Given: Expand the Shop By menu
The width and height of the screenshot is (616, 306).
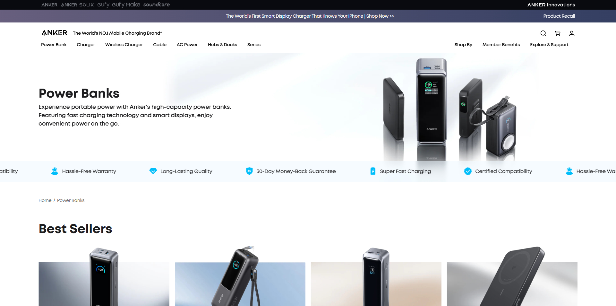Looking at the screenshot, I should [463, 45].
